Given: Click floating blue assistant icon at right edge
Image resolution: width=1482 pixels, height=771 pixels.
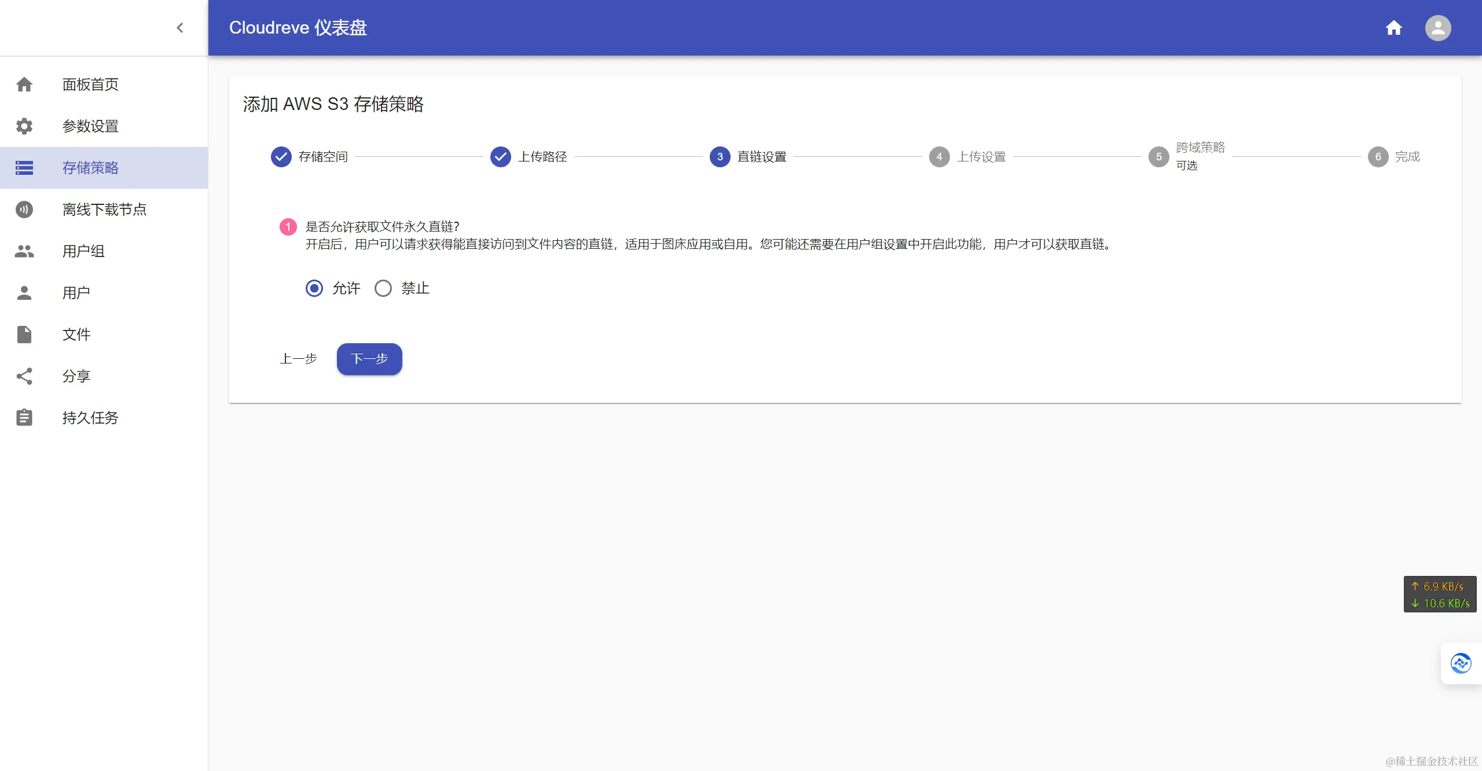Looking at the screenshot, I should tap(1461, 663).
